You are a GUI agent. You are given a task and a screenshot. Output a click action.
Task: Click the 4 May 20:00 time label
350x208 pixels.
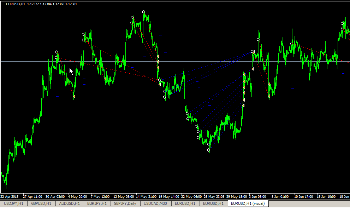[x=77, y=197]
